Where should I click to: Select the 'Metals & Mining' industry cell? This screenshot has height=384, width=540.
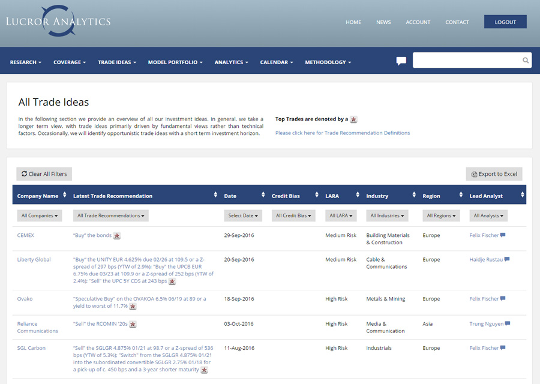386,299
